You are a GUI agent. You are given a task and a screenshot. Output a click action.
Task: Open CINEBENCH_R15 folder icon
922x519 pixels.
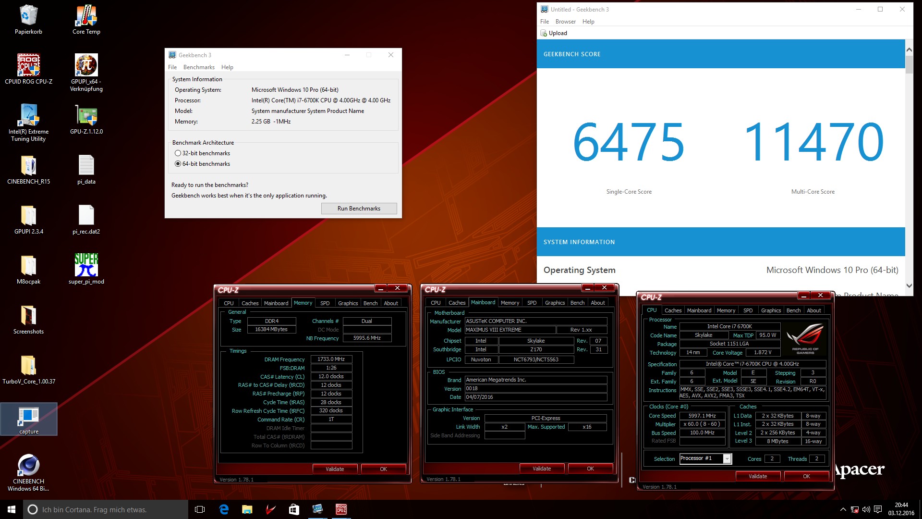(x=28, y=169)
